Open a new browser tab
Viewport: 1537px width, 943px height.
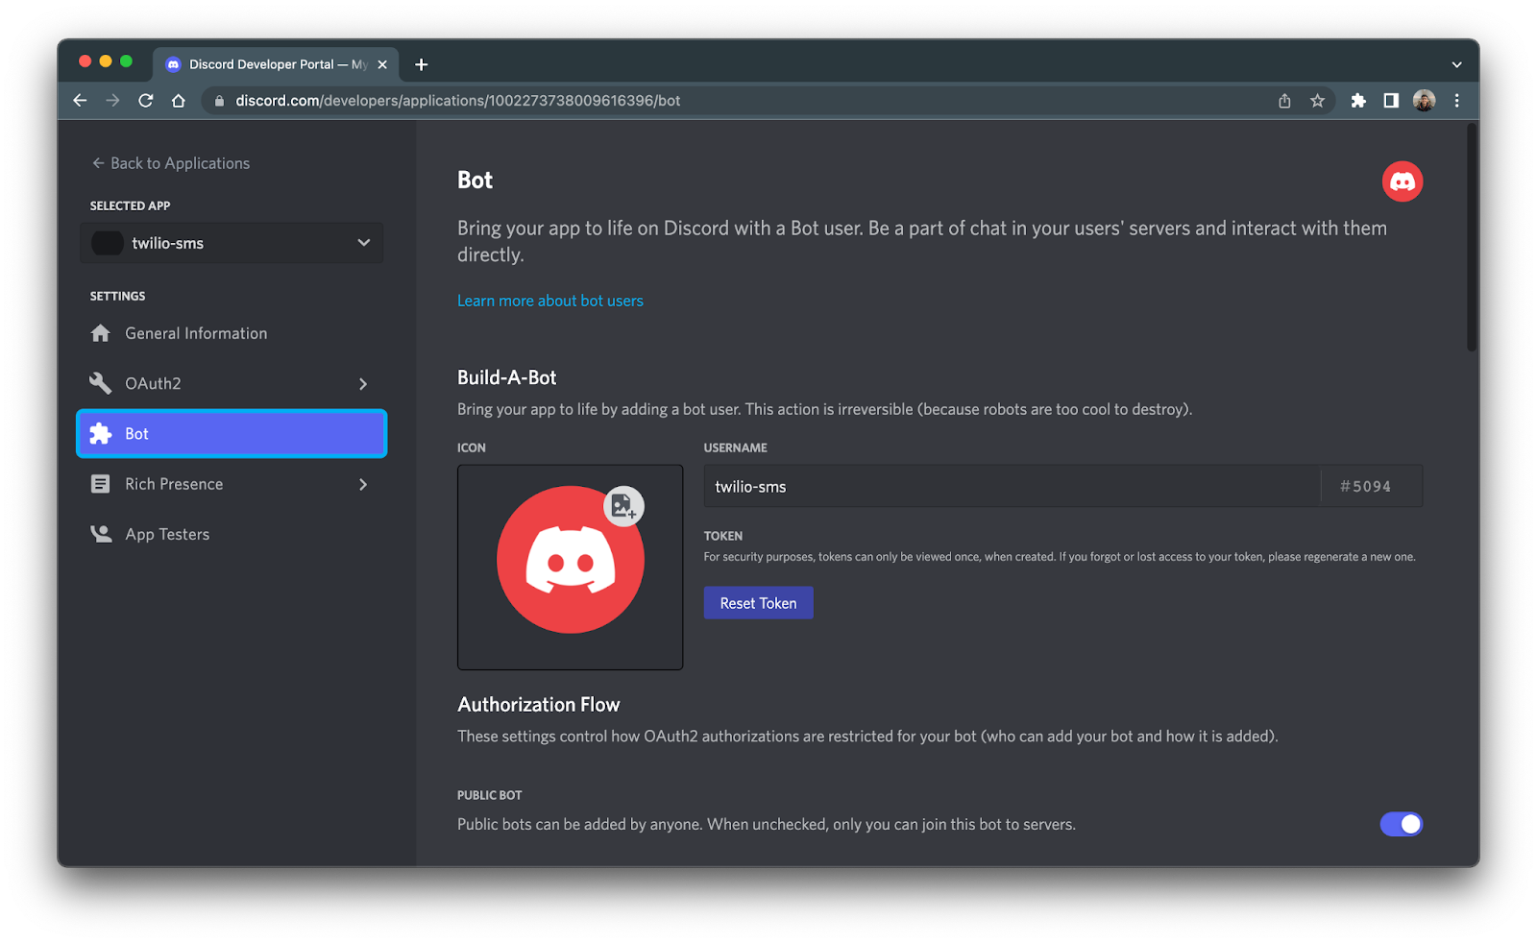tap(421, 64)
